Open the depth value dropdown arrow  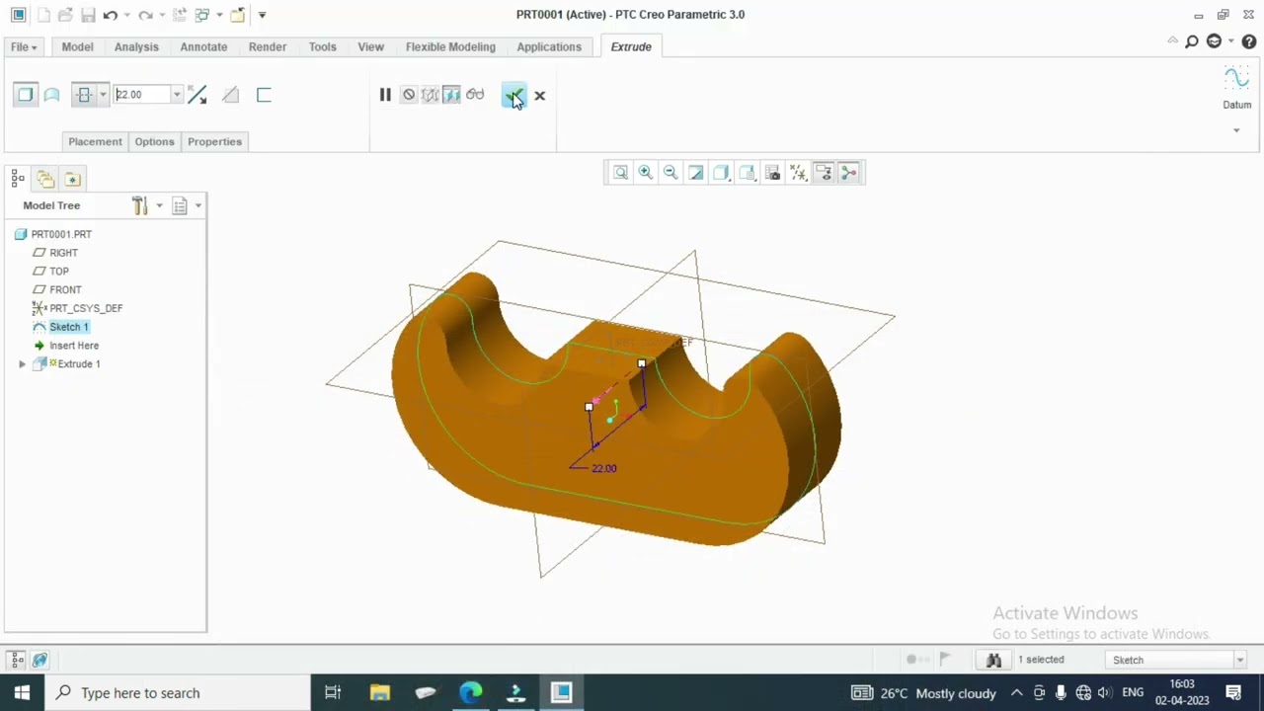pos(177,95)
